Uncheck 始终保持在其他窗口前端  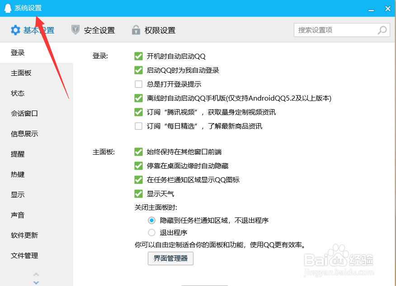point(138,152)
